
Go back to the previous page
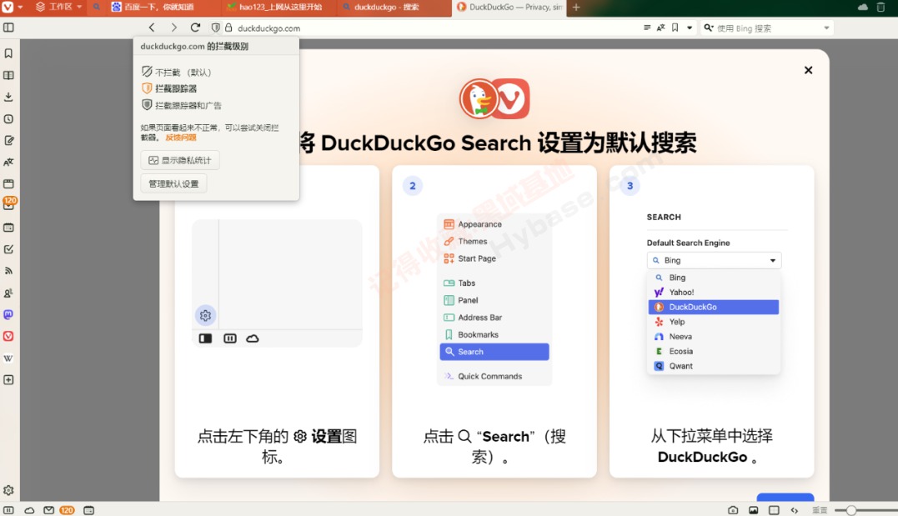click(152, 28)
